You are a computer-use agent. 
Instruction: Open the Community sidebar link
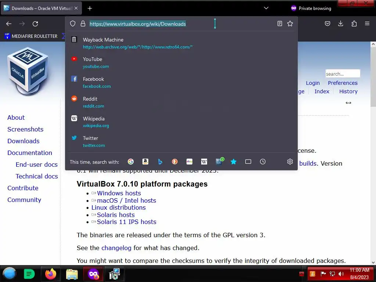click(x=24, y=200)
